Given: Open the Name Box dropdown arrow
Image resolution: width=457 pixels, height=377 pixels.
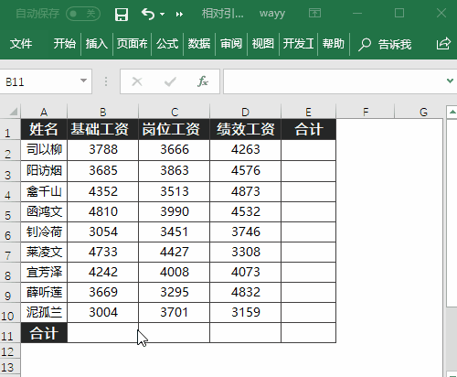Looking at the screenshot, I should (x=83, y=81).
